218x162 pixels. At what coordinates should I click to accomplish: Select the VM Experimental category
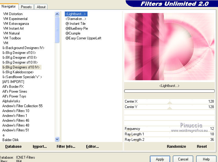pyautogui.click(x=15, y=19)
